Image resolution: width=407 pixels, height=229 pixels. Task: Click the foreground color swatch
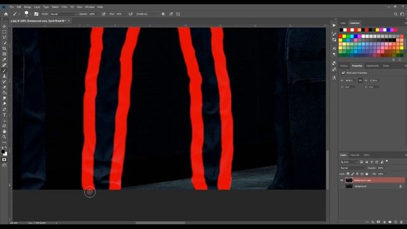coord(3,152)
